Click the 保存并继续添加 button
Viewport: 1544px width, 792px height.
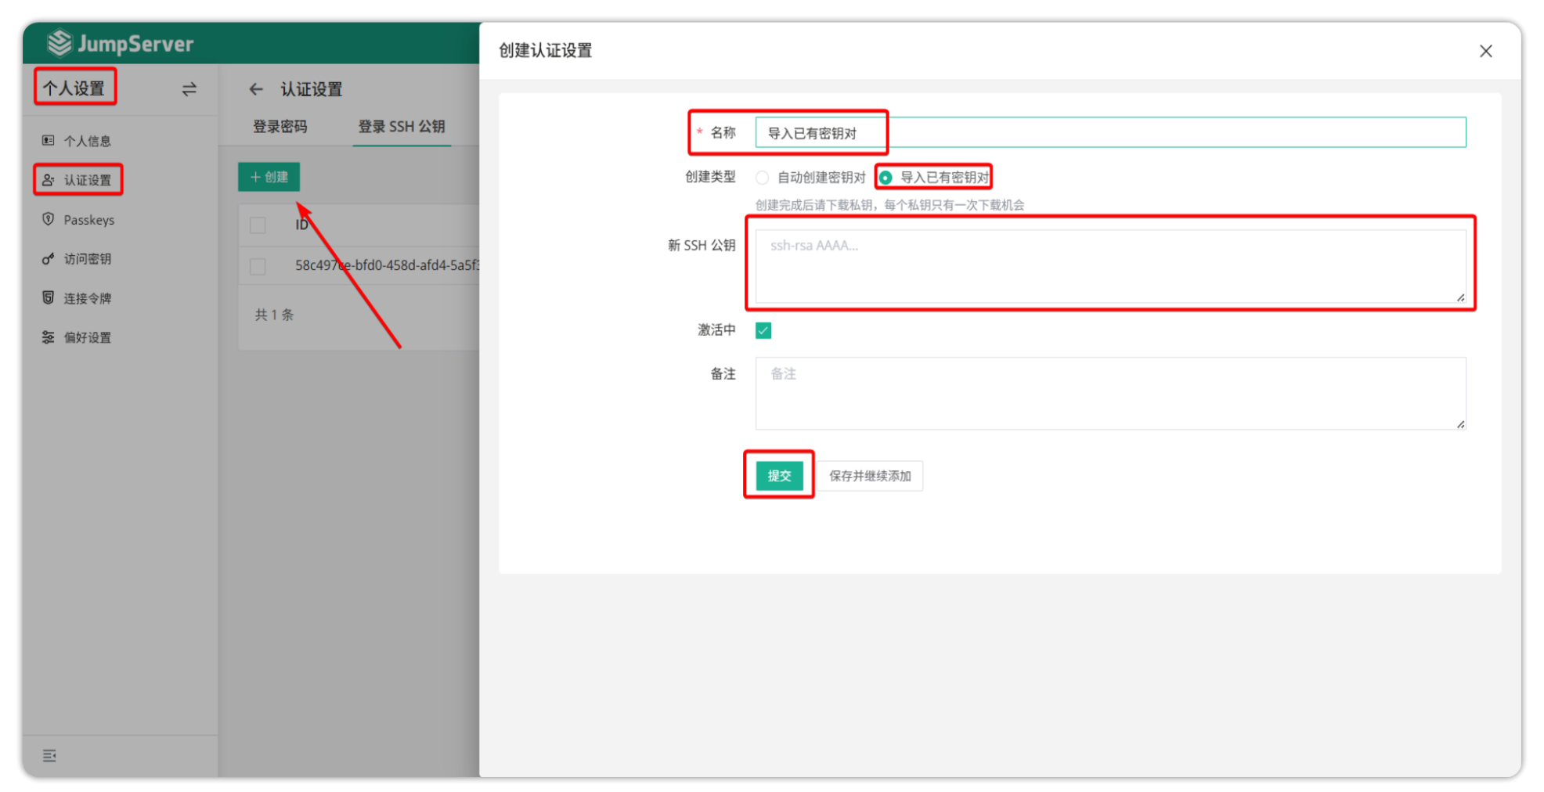pos(870,476)
